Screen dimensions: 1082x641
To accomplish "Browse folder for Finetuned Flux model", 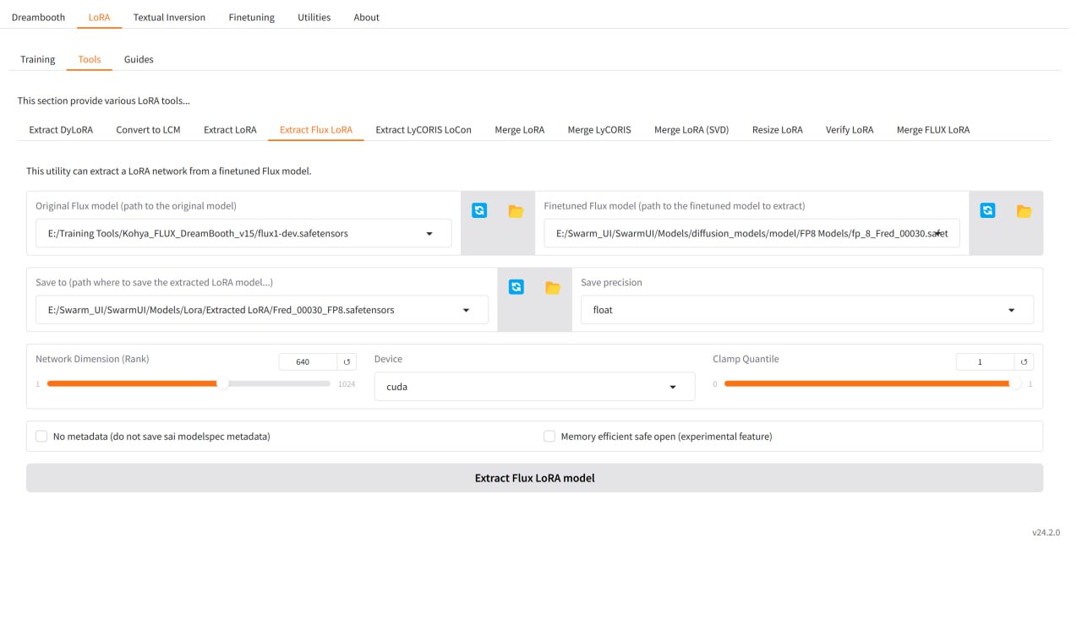I will (x=1024, y=211).
